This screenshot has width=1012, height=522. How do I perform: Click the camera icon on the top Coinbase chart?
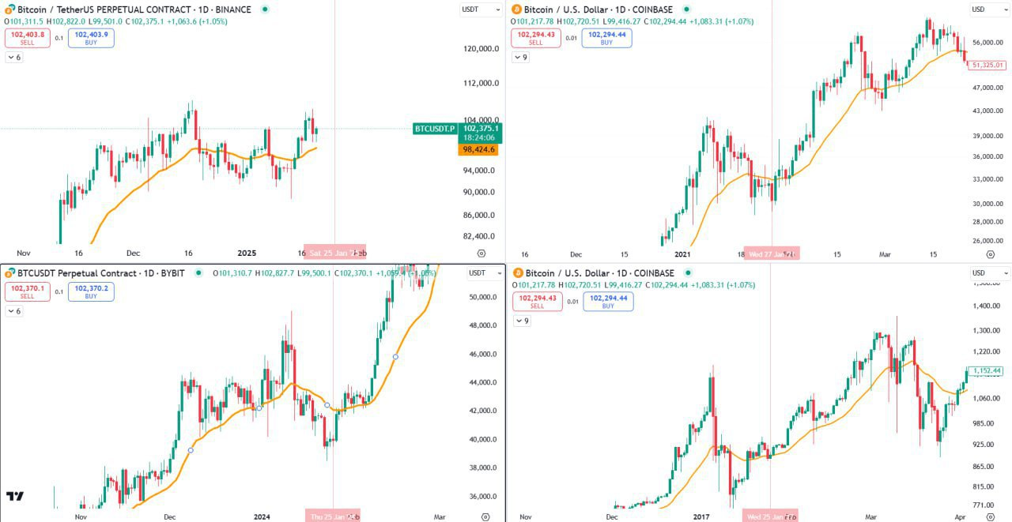point(991,254)
